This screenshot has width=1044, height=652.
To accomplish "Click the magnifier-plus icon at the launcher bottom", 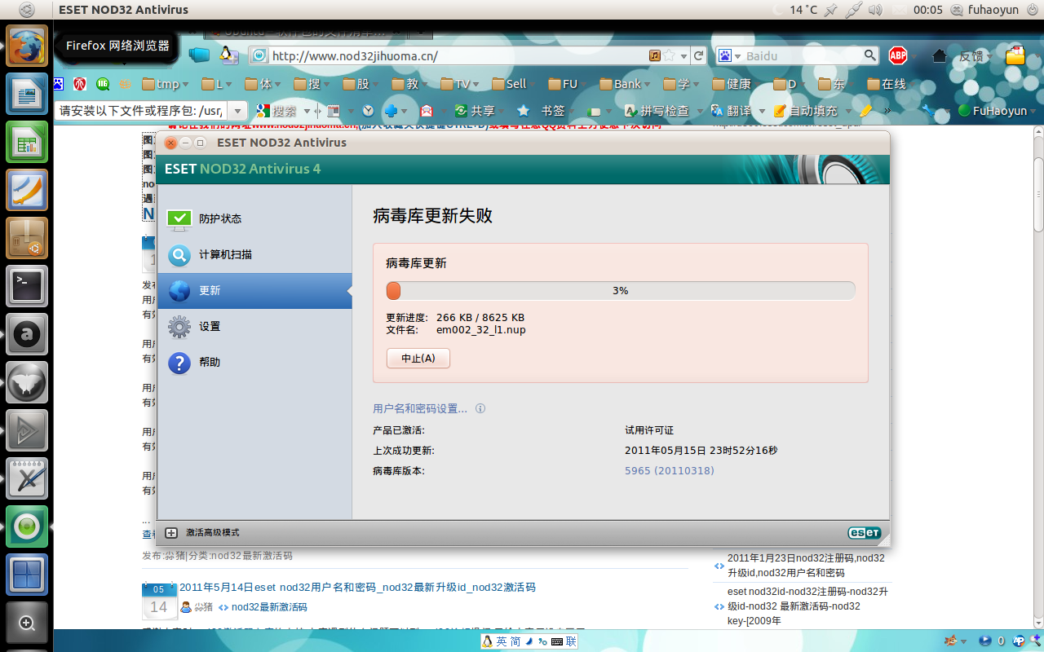I will coord(27,623).
